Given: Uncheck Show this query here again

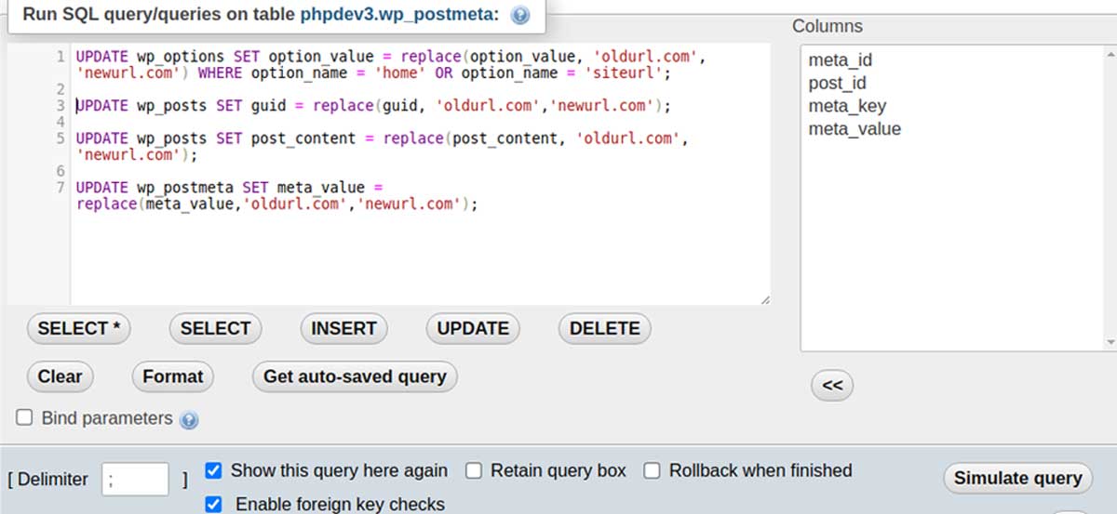Looking at the screenshot, I should coord(213,470).
